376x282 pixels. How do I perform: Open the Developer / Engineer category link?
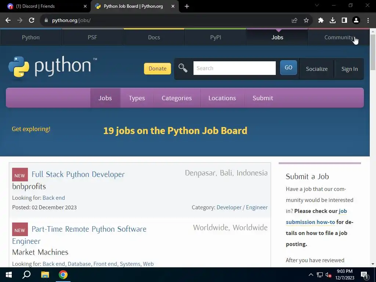(x=242, y=207)
